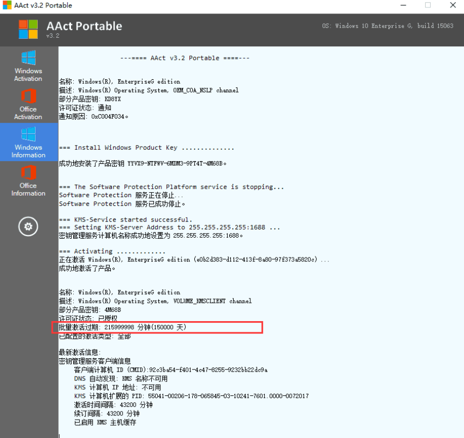Click the installed key 'YYVX9-NTFWV' line
Screen dimensions: 464x438
[143, 163]
